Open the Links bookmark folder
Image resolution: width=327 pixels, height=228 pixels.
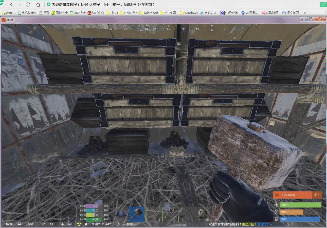point(112,13)
